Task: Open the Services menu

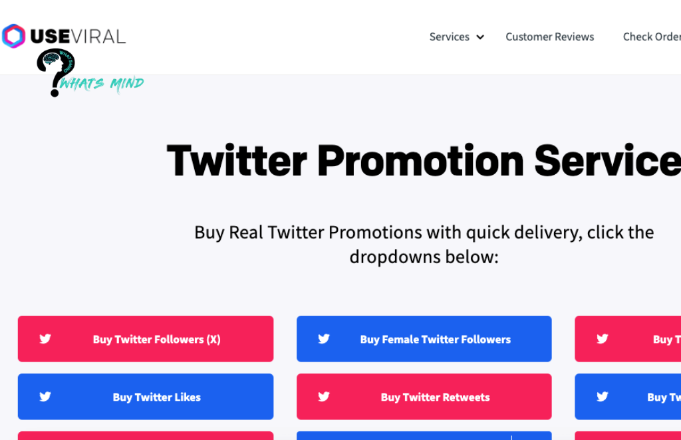Action: (450, 37)
